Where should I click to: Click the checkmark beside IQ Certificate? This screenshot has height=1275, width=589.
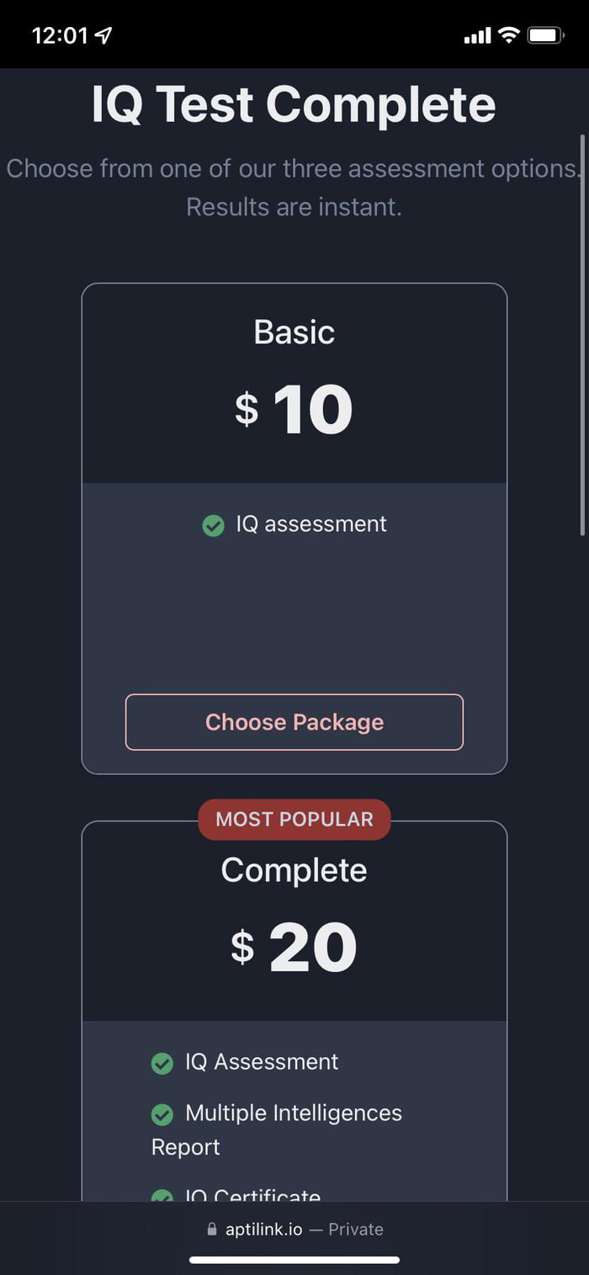click(x=162, y=1195)
